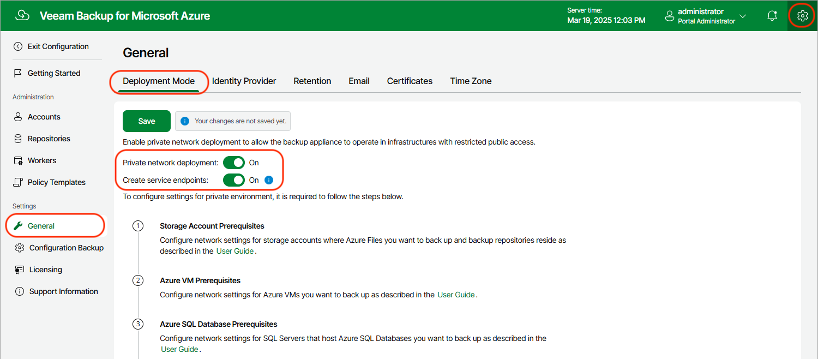The height and width of the screenshot is (359, 818).
Task: Toggle Create service endpoints switch
Action: (234, 180)
